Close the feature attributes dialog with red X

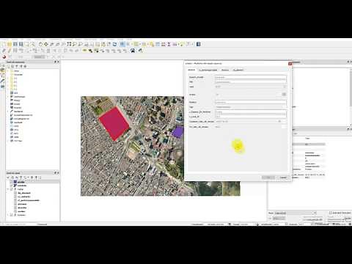pyautogui.click(x=290, y=64)
